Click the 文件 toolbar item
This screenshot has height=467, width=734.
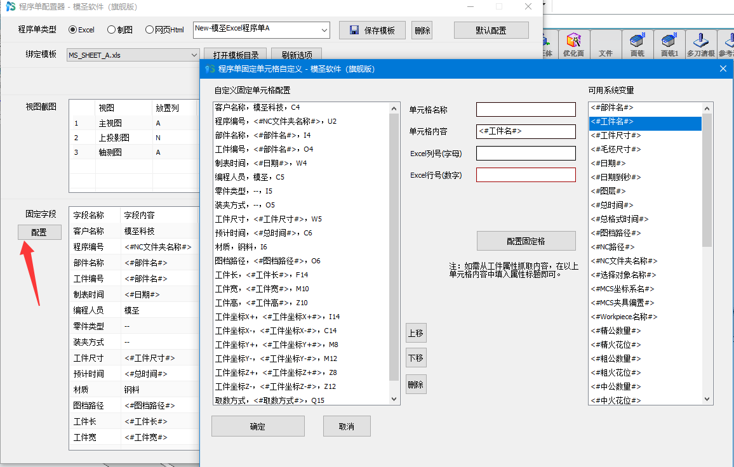pos(605,45)
